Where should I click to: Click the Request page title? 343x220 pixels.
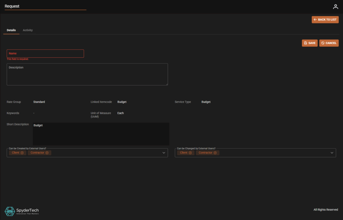click(x=12, y=6)
